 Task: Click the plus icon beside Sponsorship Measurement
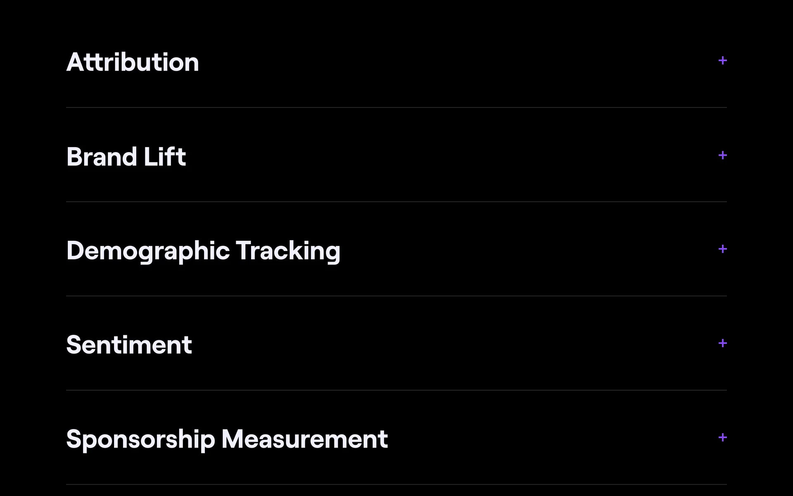click(722, 437)
